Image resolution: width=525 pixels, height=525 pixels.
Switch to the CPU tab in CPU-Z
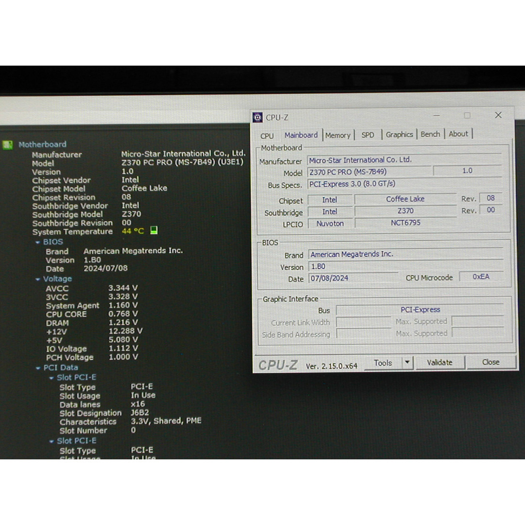click(x=267, y=136)
